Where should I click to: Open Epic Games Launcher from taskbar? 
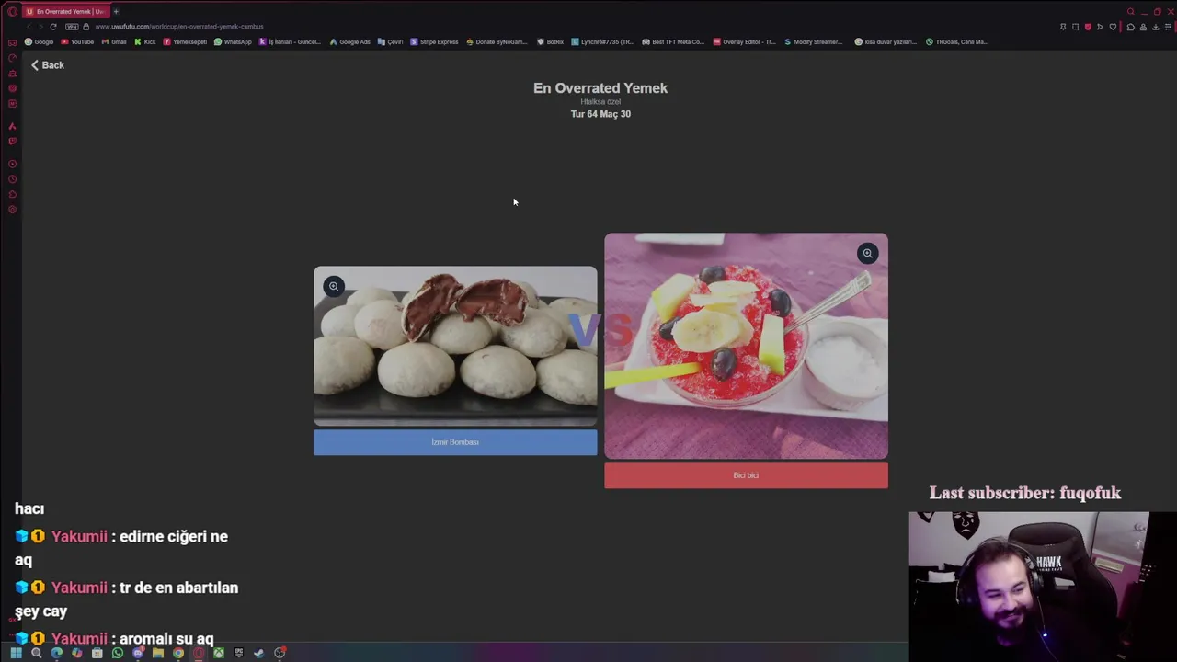click(x=239, y=653)
